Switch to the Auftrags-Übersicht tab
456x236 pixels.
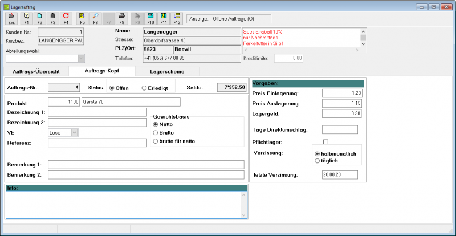(36, 72)
